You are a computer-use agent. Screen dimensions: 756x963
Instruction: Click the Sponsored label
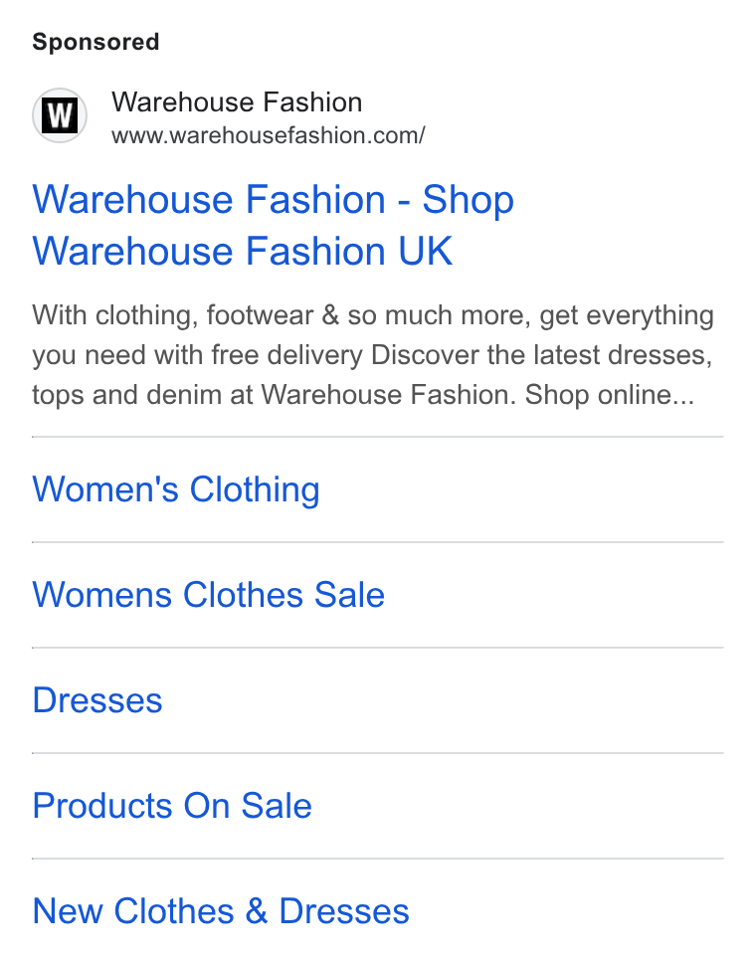[x=95, y=42]
